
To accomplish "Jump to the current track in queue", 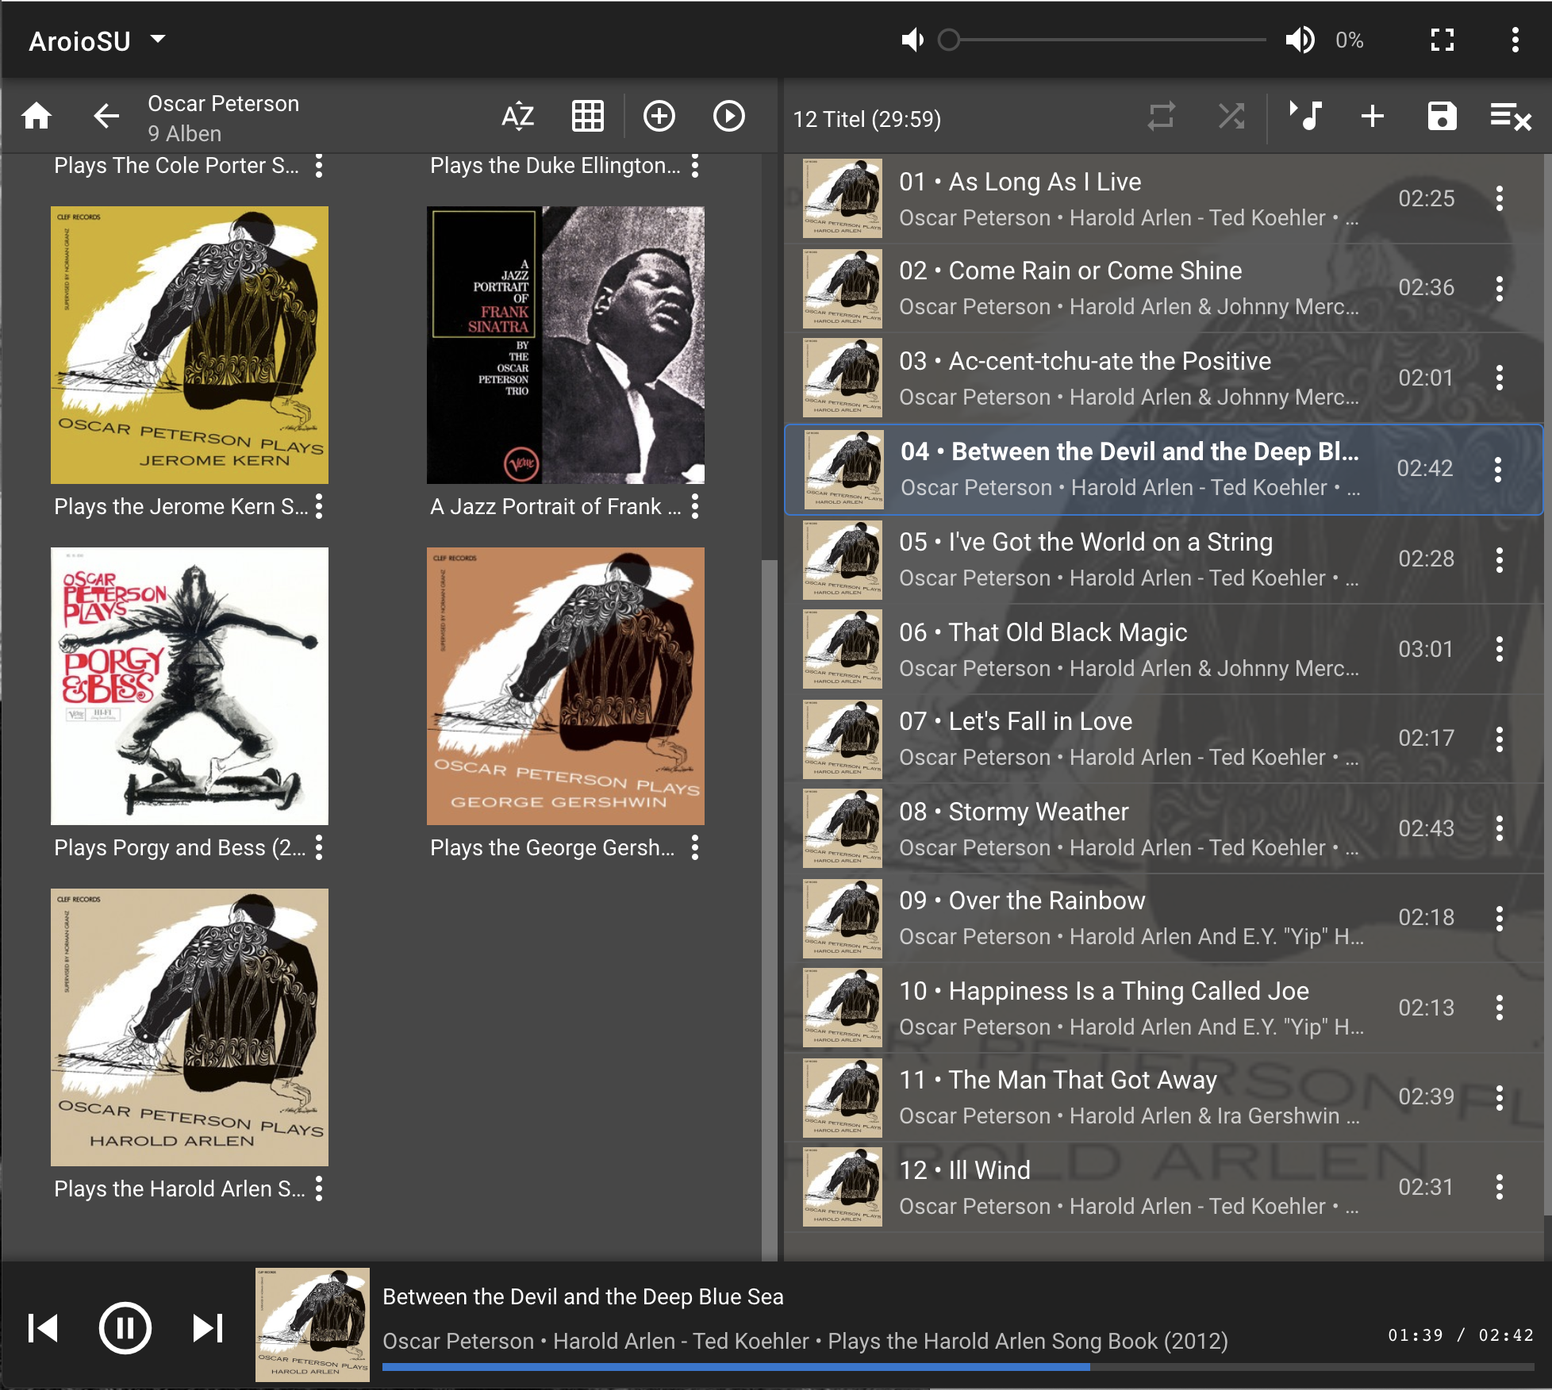I will [1305, 117].
